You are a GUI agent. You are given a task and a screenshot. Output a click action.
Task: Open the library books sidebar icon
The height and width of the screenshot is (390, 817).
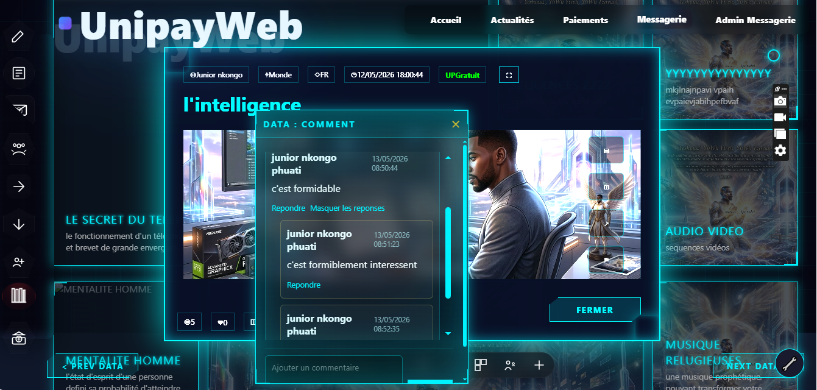(x=18, y=296)
